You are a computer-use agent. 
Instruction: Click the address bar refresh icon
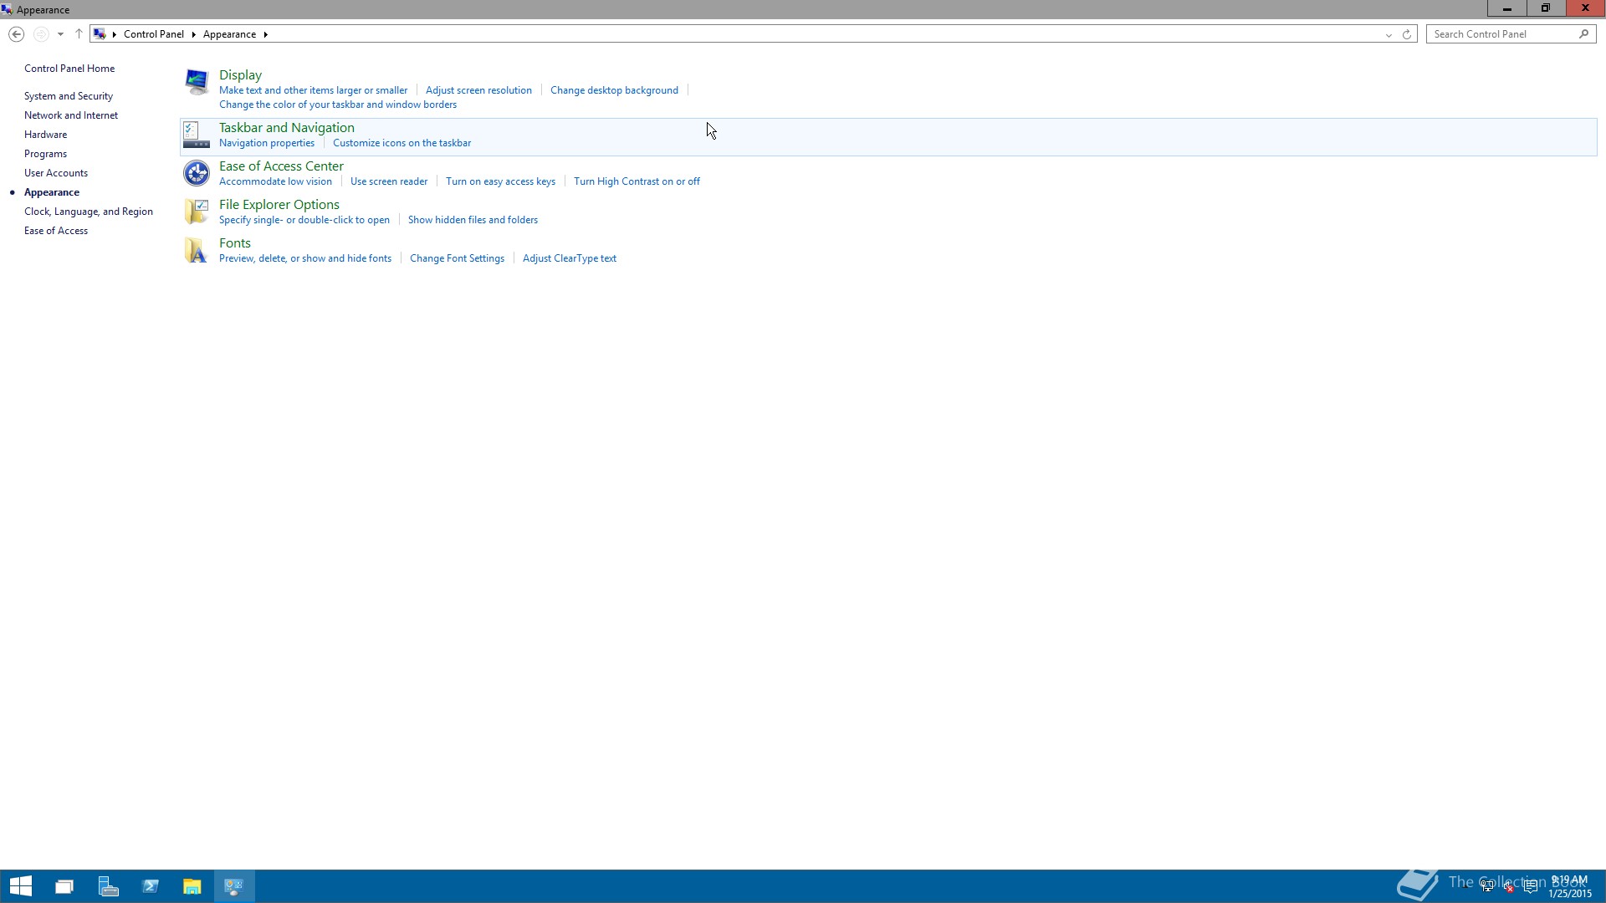click(x=1406, y=34)
